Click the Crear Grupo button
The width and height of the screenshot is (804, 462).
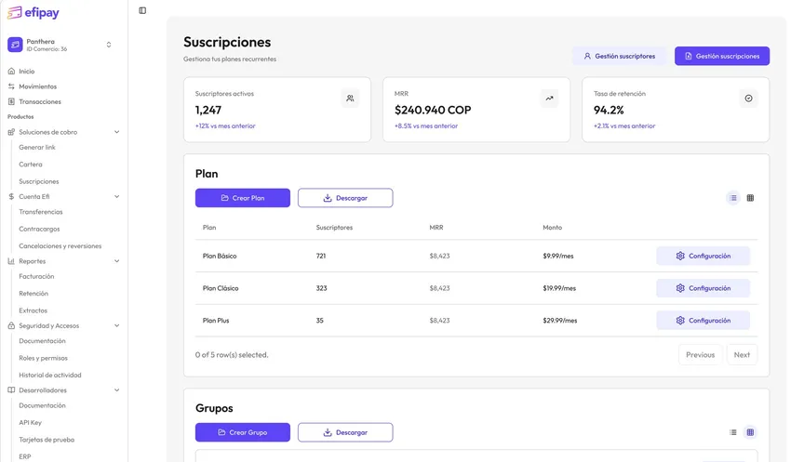click(x=243, y=432)
